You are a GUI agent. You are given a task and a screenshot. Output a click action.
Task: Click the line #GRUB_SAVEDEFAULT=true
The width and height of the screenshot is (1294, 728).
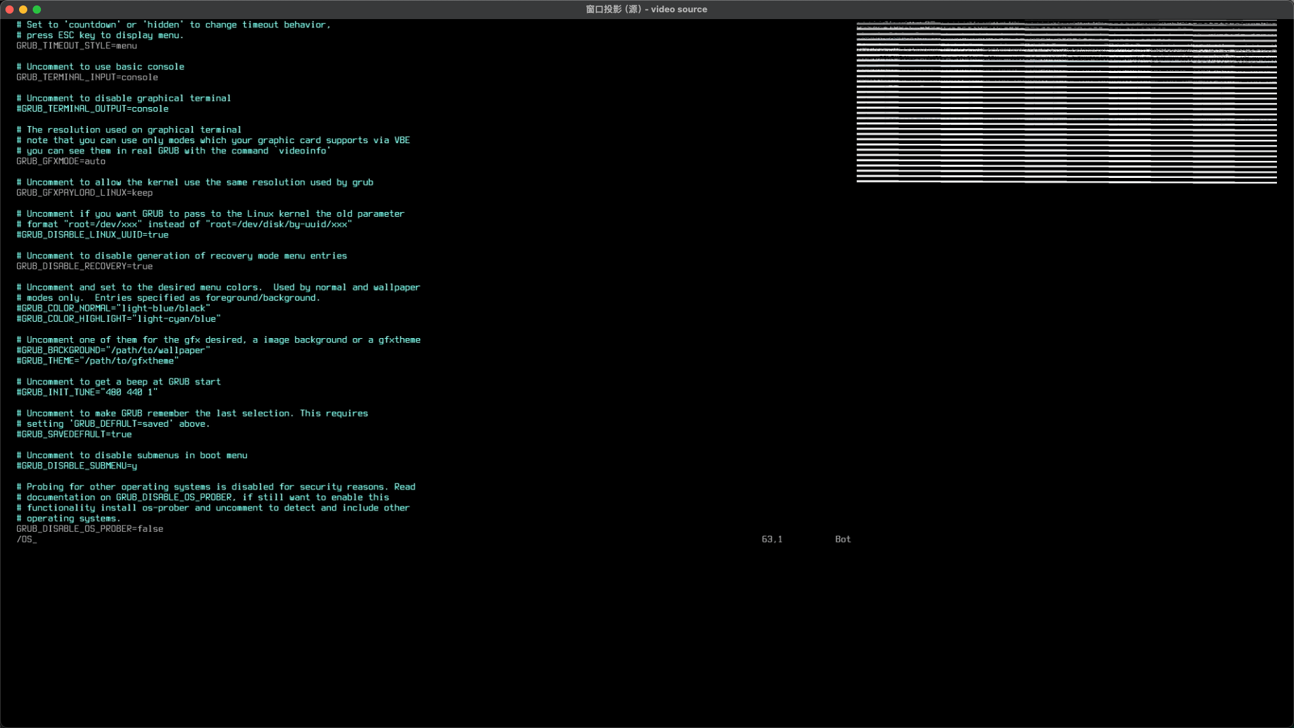click(x=74, y=434)
